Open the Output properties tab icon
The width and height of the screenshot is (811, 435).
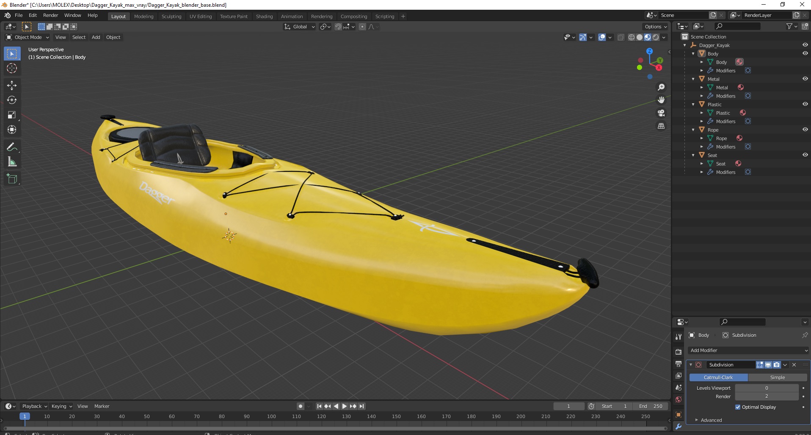click(679, 364)
